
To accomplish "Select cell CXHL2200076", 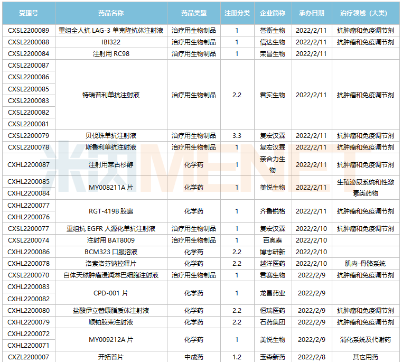I will click(x=29, y=217).
